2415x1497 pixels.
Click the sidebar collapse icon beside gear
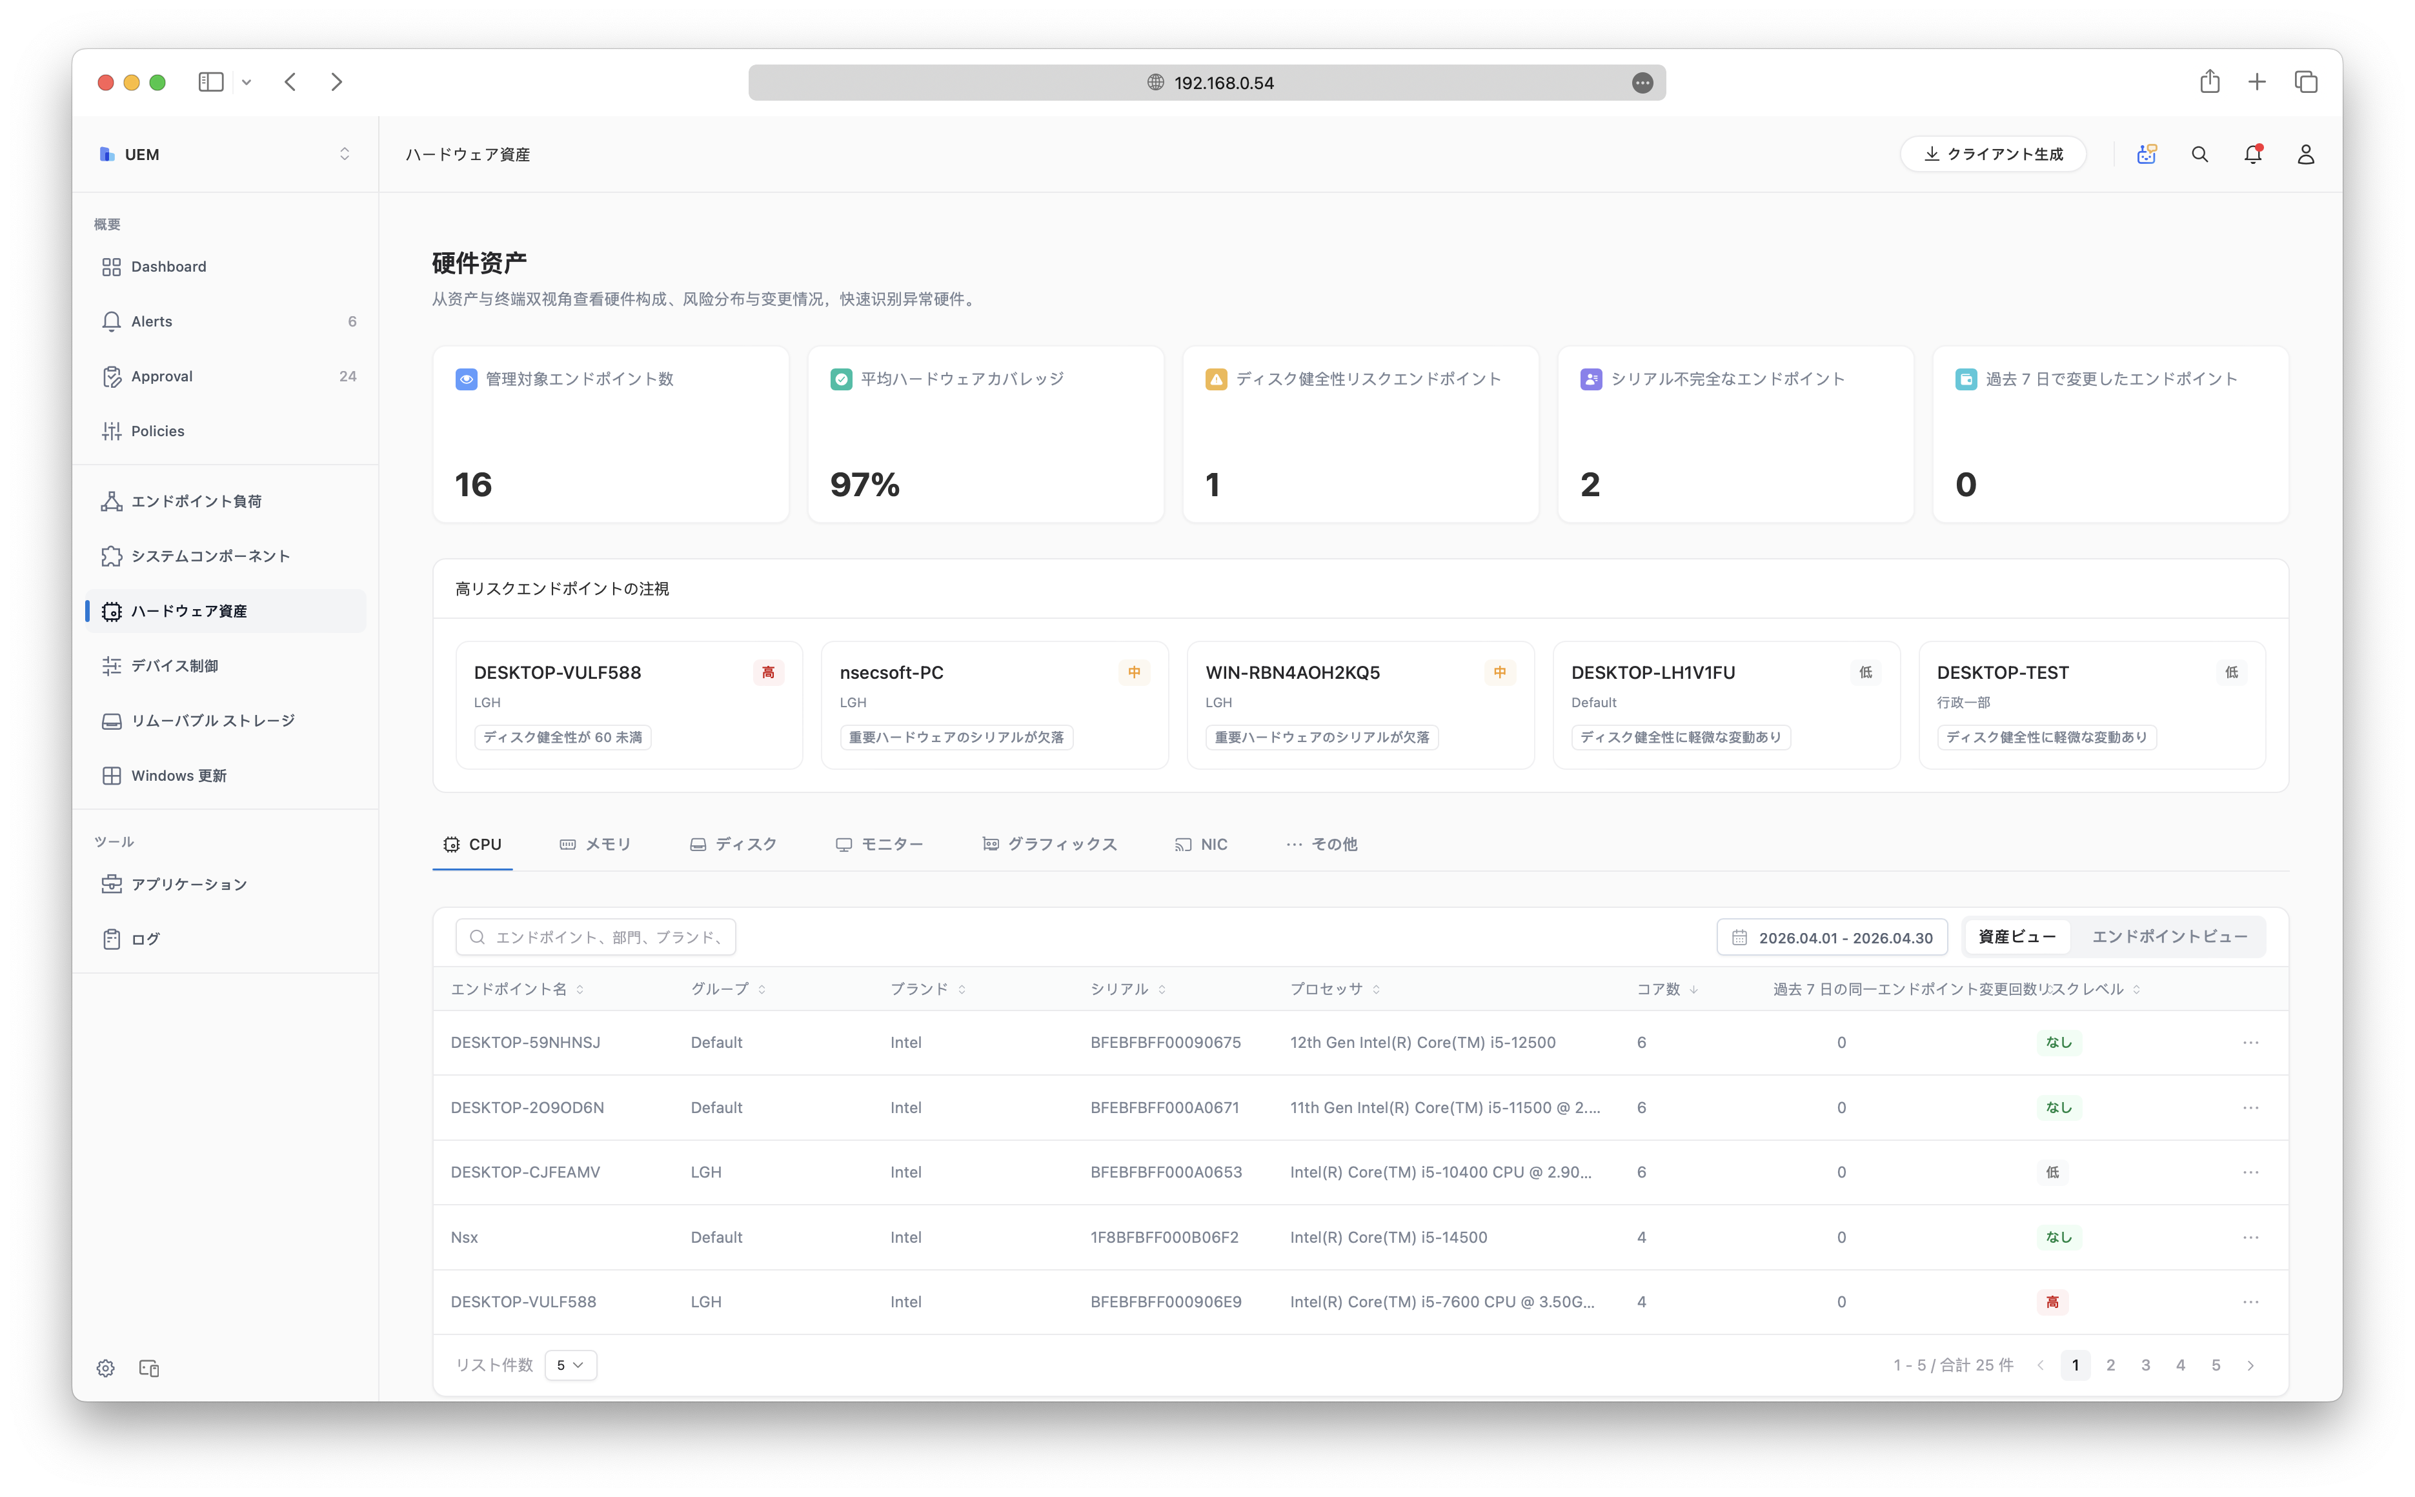(x=150, y=1367)
